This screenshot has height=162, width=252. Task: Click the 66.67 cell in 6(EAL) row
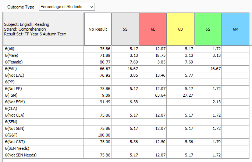click(97, 69)
